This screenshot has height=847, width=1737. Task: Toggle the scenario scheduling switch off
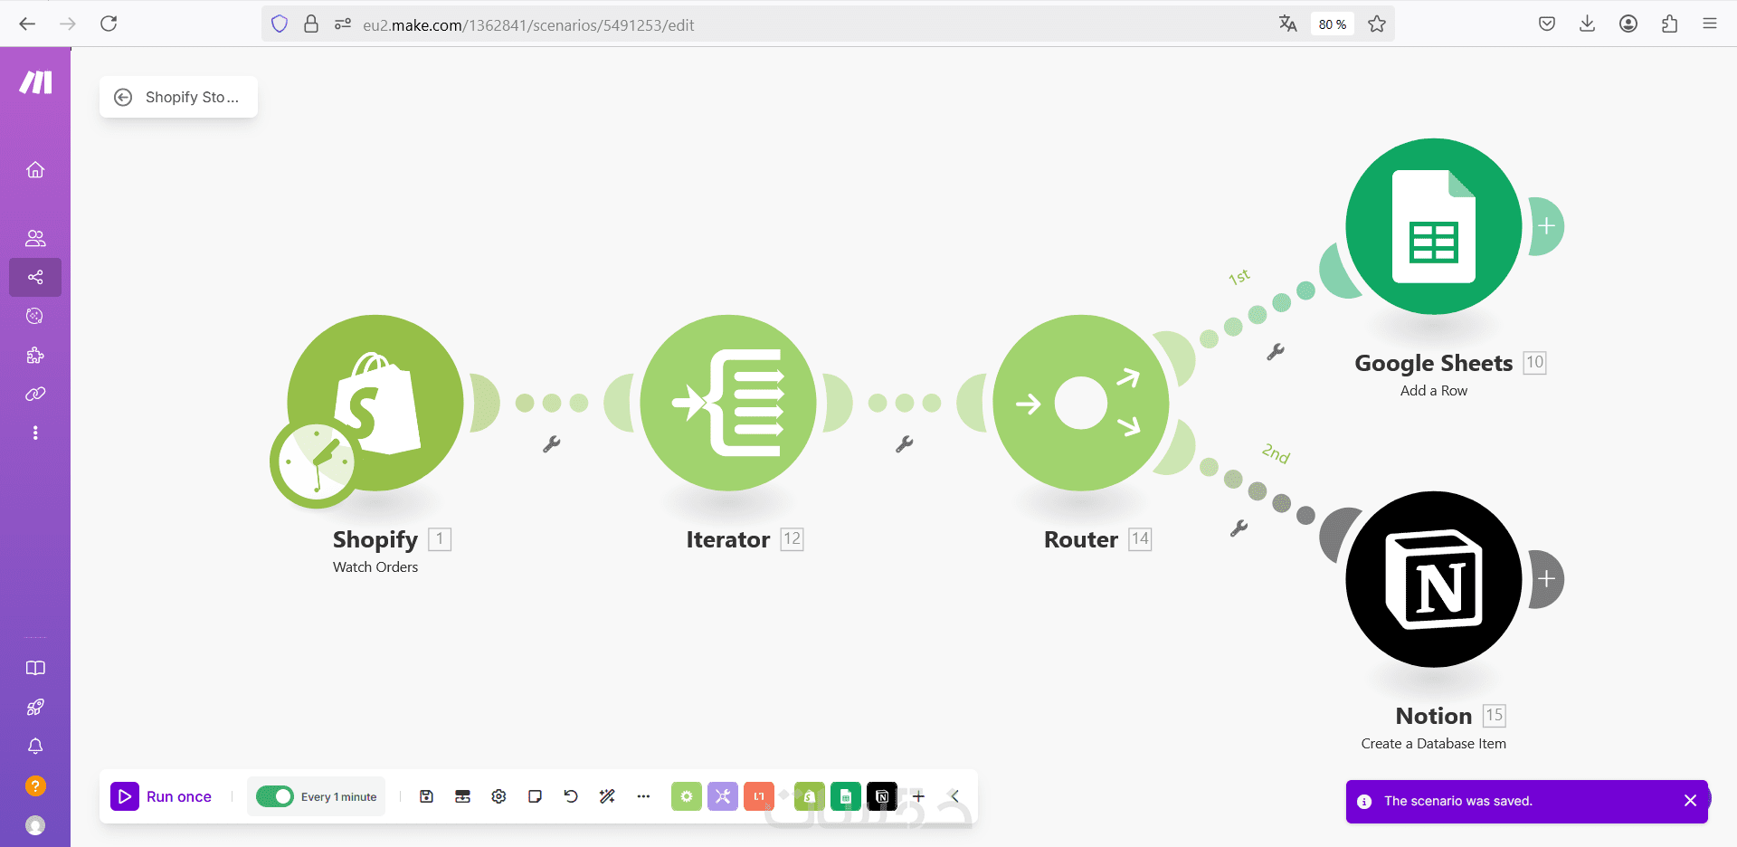point(275,796)
